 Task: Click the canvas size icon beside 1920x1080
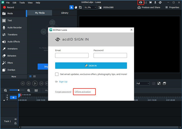click(100, 7)
